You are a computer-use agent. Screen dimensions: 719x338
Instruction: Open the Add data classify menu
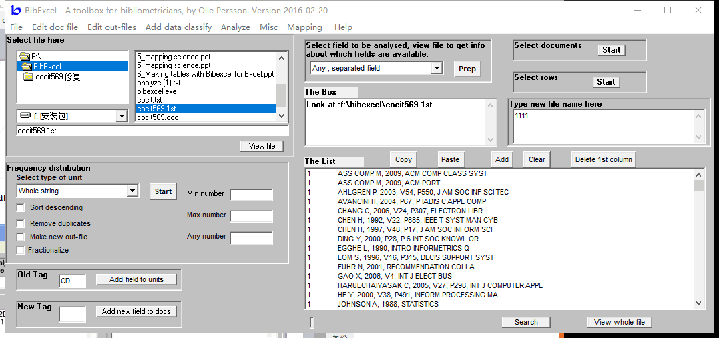(178, 27)
